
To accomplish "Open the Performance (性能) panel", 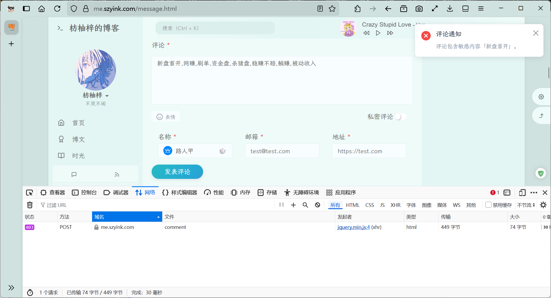I will coord(214,192).
